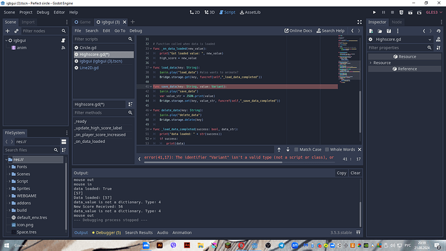The image size is (446, 251).
Task: Expand the Fonts folder
Action: pyautogui.click(x=10, y=167)
